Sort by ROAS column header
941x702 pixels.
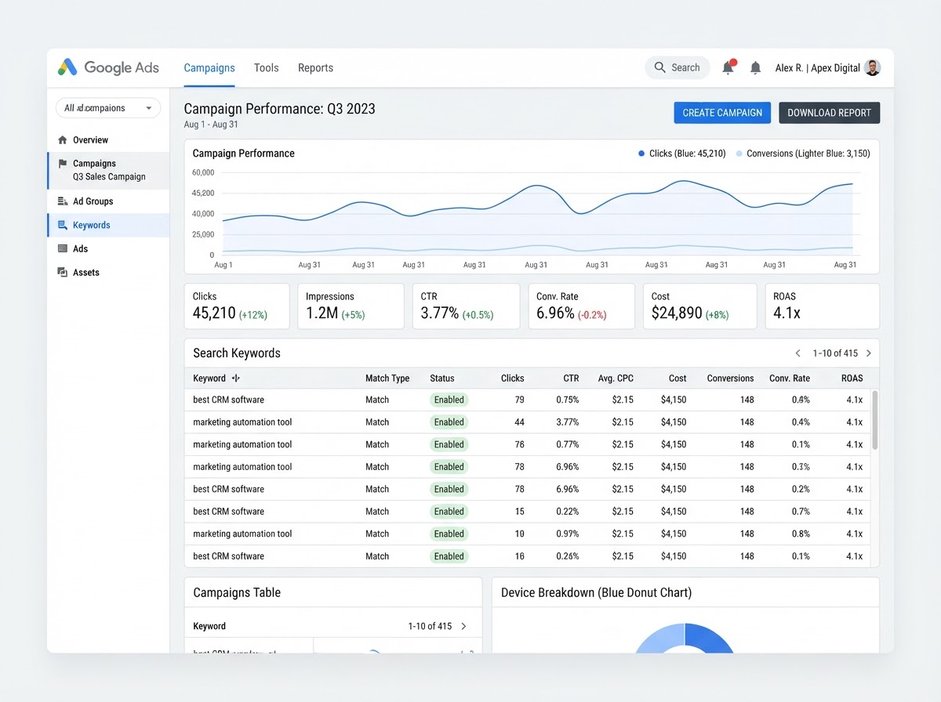pos(852,378)
